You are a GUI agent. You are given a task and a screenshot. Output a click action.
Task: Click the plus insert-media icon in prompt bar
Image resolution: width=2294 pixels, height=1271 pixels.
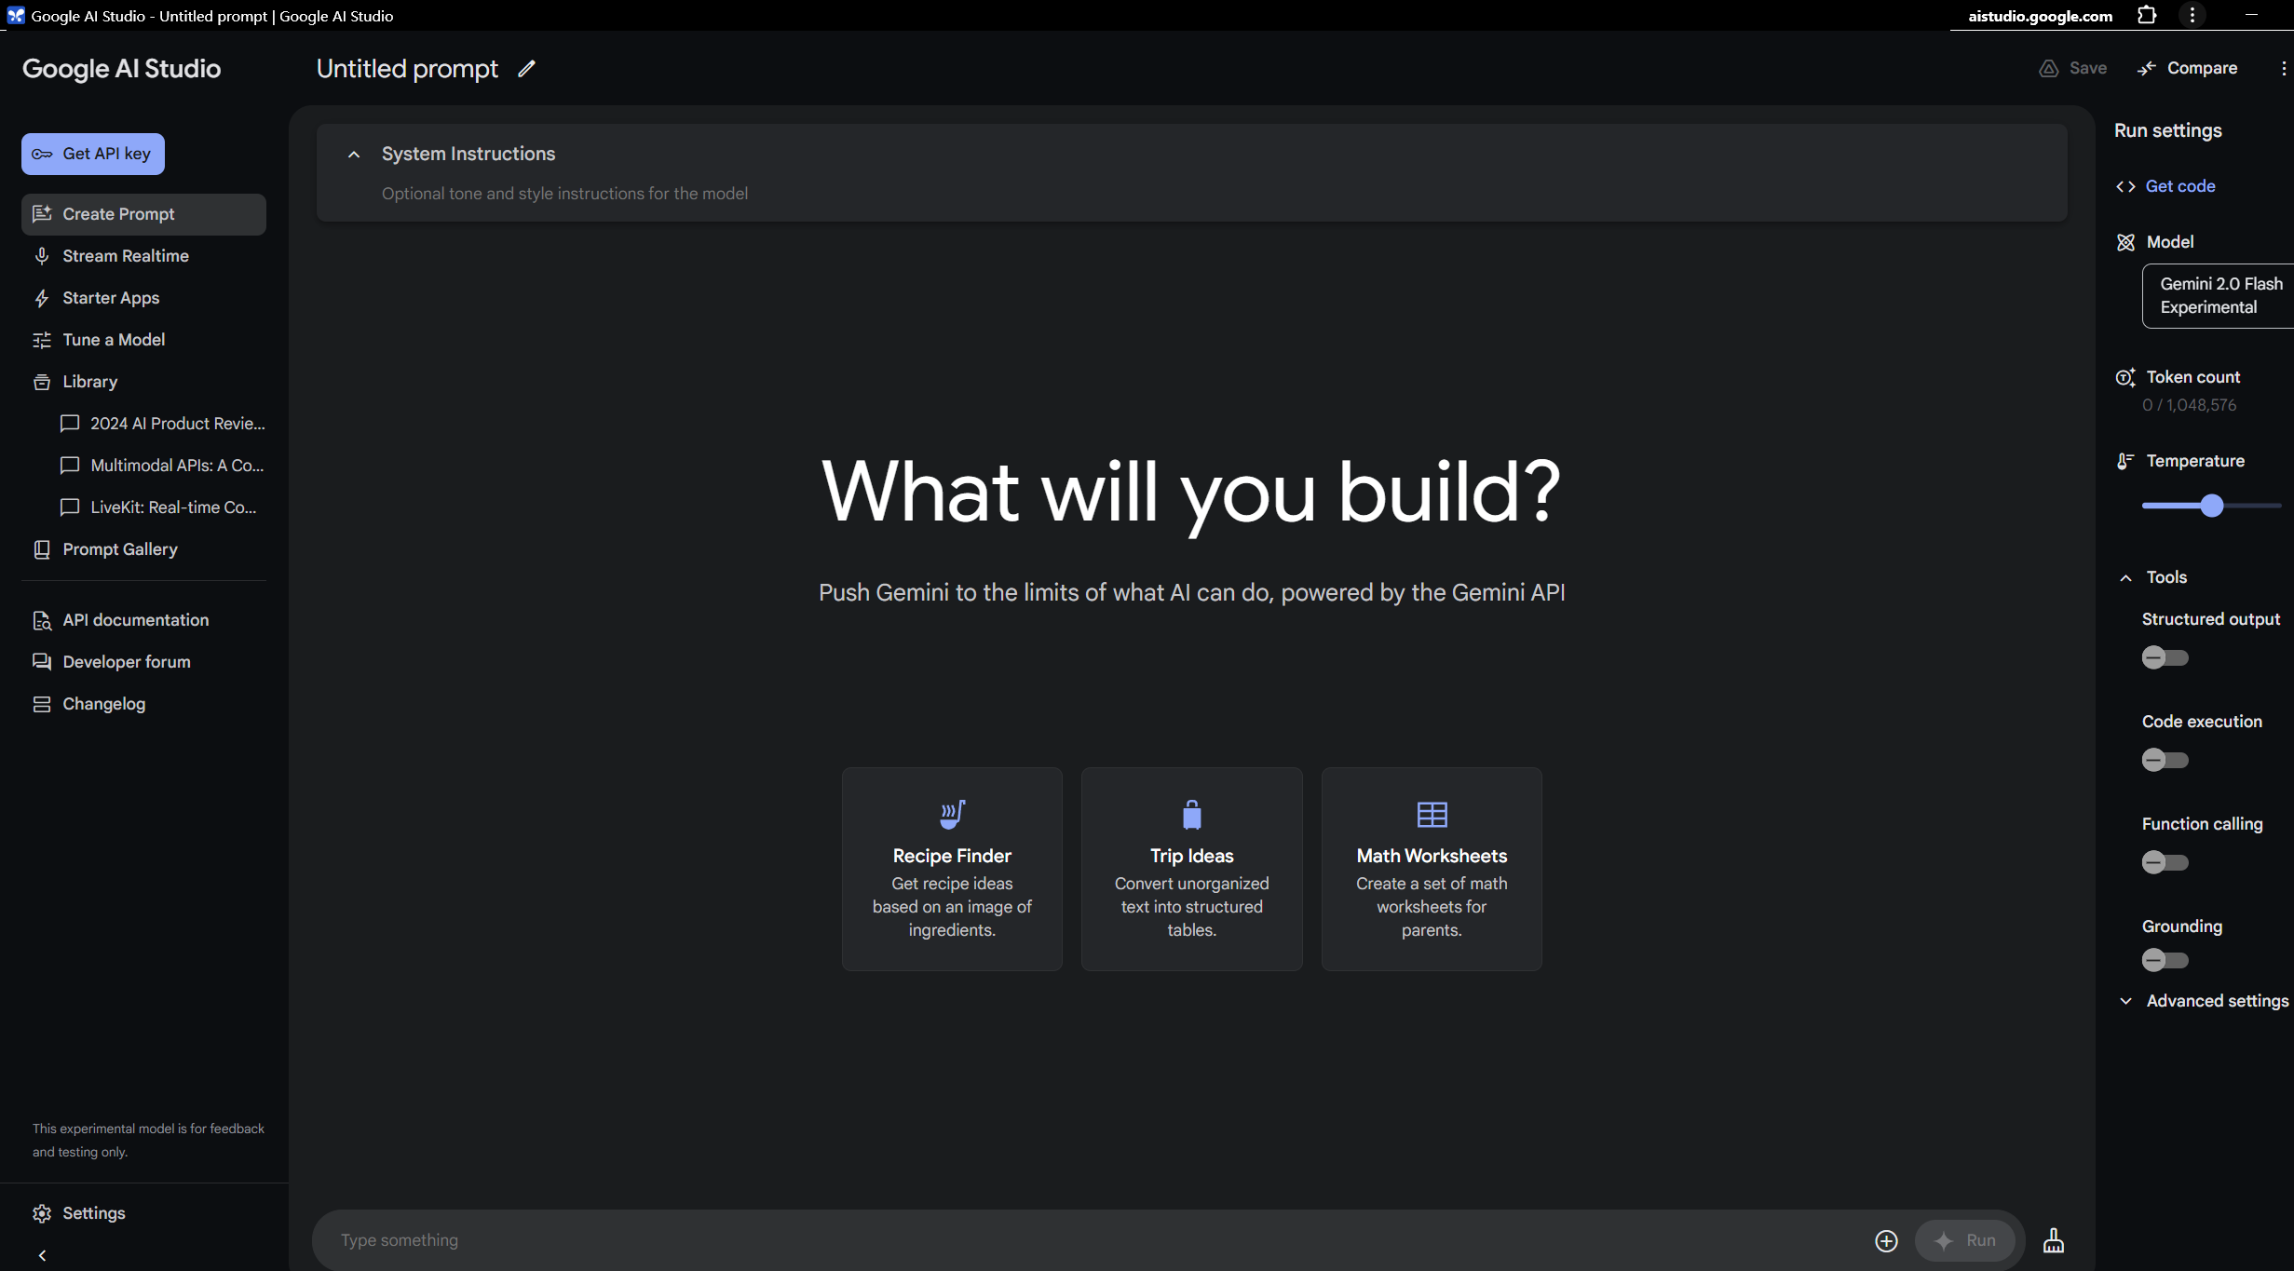(1886, 1240)
